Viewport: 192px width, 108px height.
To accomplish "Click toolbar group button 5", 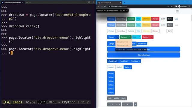I will coord(124,104).
